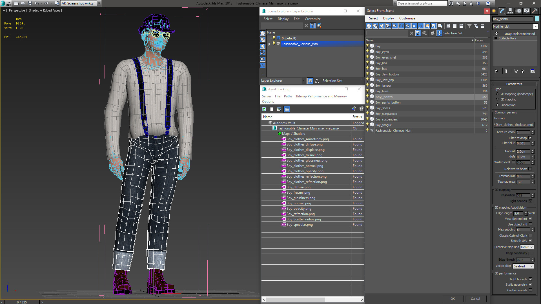Open Customize menu in Select From Scene
541x304 pixels.
[407, 18]
